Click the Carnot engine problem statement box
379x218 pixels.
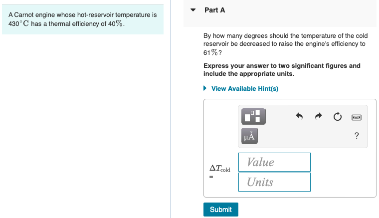[x=82, y=20]
